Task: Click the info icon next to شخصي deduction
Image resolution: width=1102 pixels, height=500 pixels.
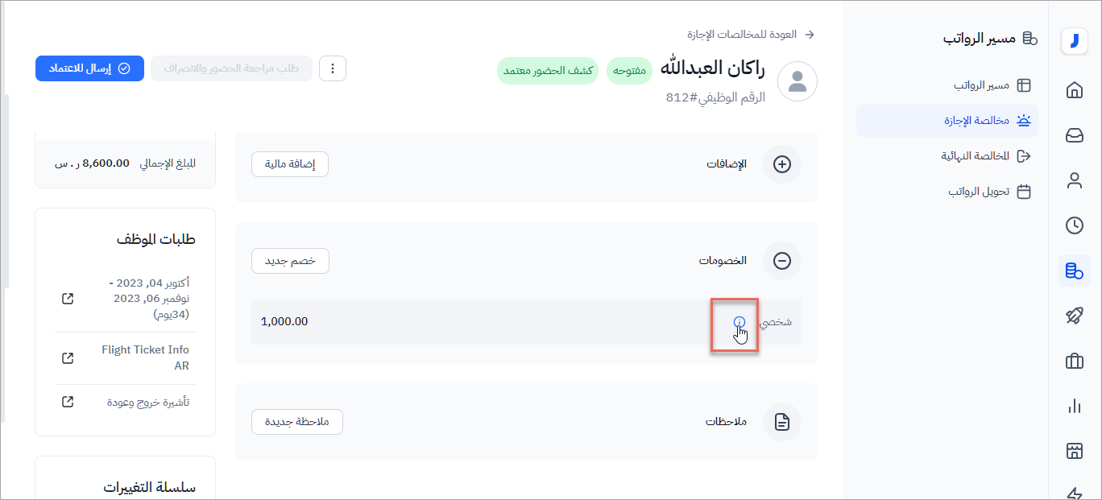Action: click(739, 323)
